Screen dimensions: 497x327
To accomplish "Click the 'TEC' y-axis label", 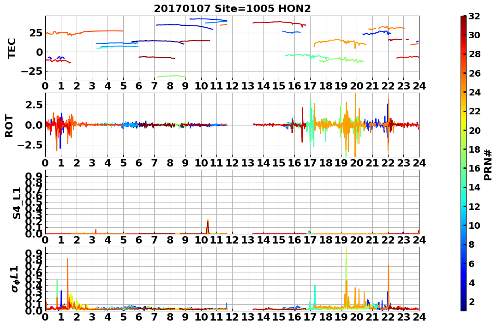I will pyautogui.click(x=12, y=48).
